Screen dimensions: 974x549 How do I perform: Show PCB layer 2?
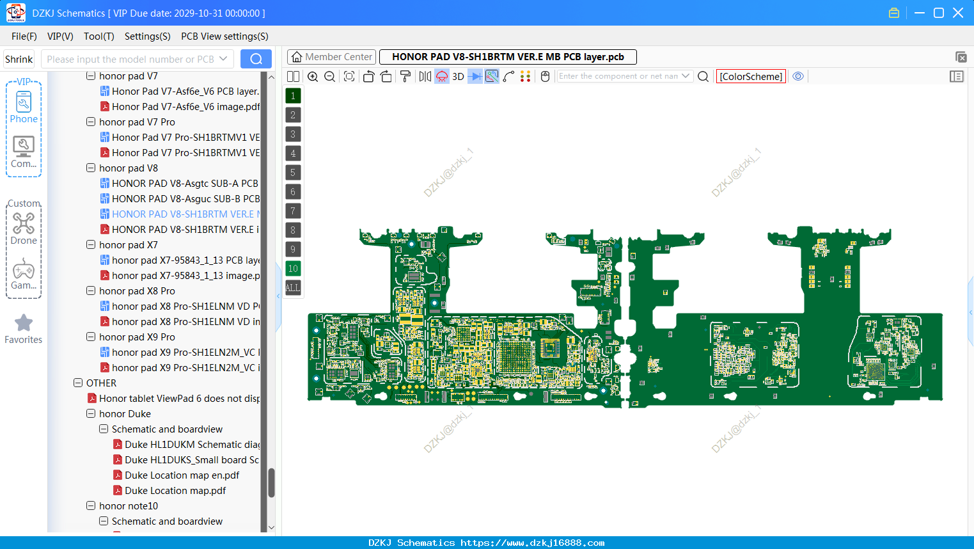pyautogui.click(x=293, y=115)
